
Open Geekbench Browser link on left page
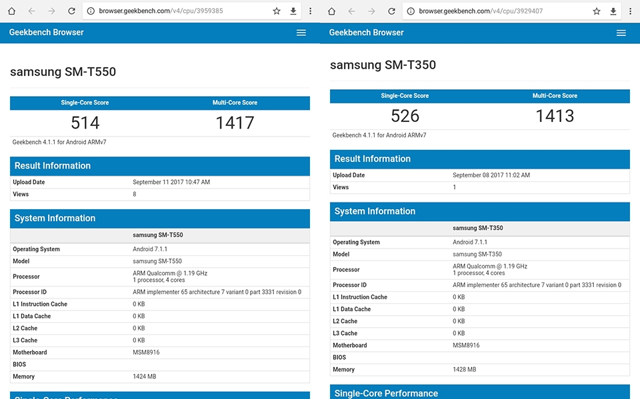click(46, 32)
